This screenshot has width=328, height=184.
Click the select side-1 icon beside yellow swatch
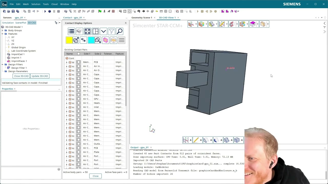click(76, 40)
